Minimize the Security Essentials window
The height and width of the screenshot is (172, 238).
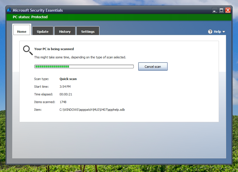pyautogui.click(x=215, y=10)
